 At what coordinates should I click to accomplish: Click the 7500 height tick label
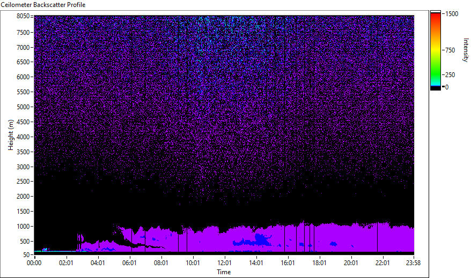[x=23, y=32]
